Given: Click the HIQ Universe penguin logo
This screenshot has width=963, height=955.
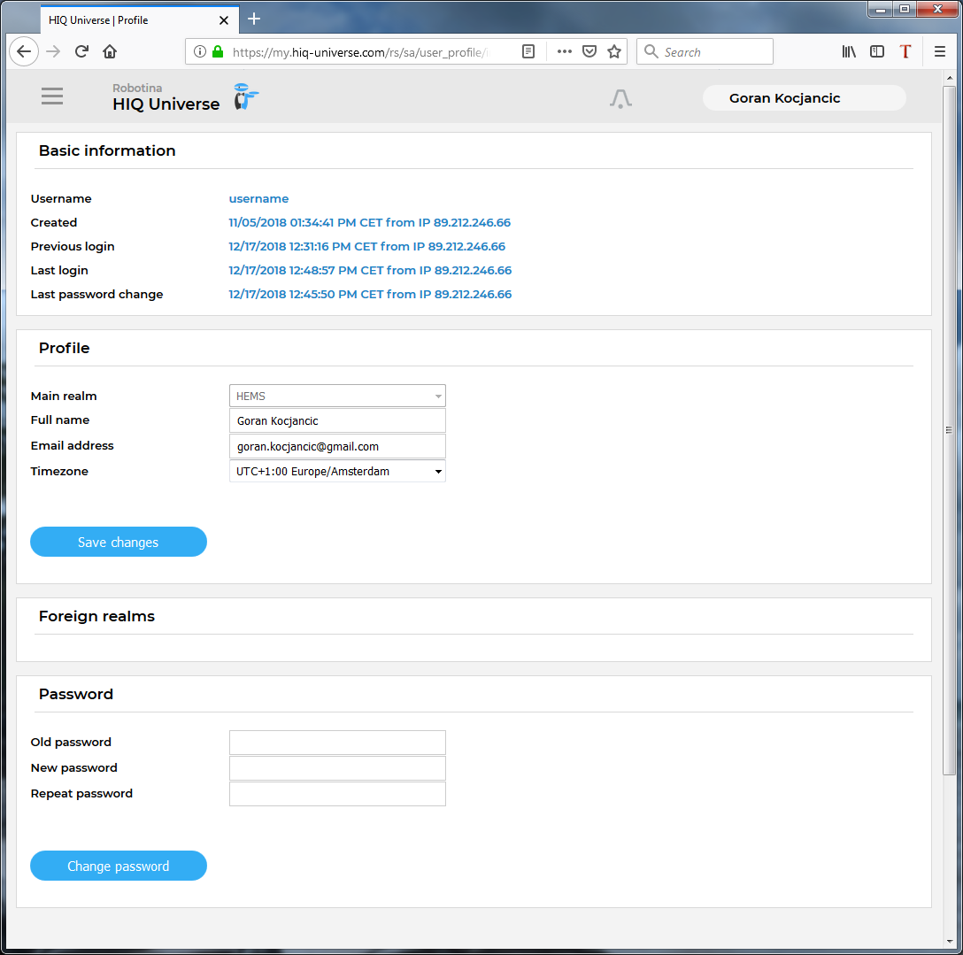Looking at the screenshot, I should click(245, 96).
